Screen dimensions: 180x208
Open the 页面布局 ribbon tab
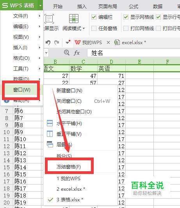[107, 6]
